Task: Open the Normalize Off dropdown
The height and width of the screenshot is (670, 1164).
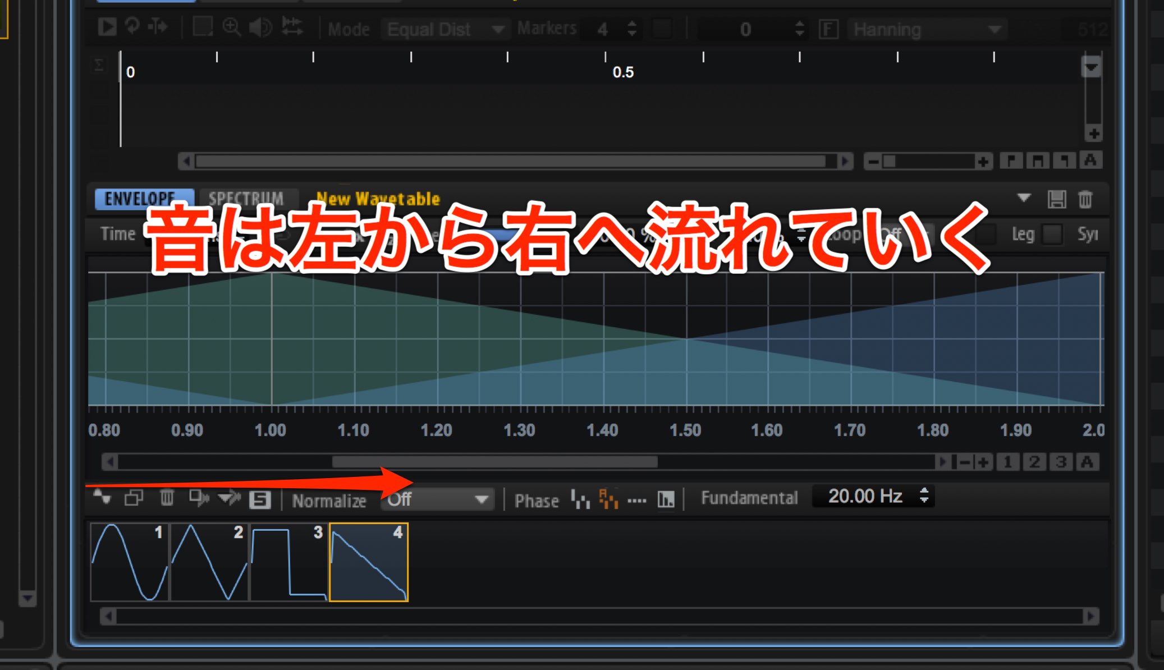Action: pyautogui.click(x=437, y=499)
